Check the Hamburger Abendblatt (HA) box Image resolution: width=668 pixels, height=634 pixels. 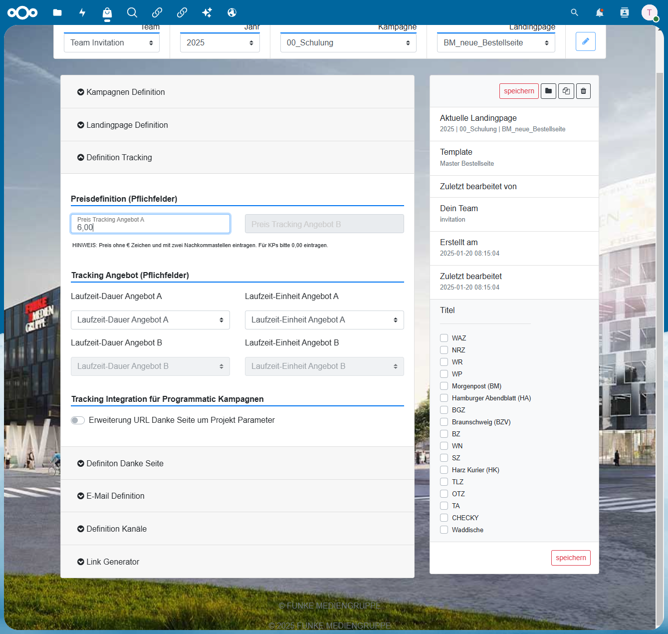tap(444, 398)
